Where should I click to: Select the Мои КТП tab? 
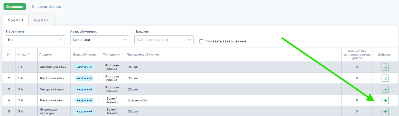[15, 20]
